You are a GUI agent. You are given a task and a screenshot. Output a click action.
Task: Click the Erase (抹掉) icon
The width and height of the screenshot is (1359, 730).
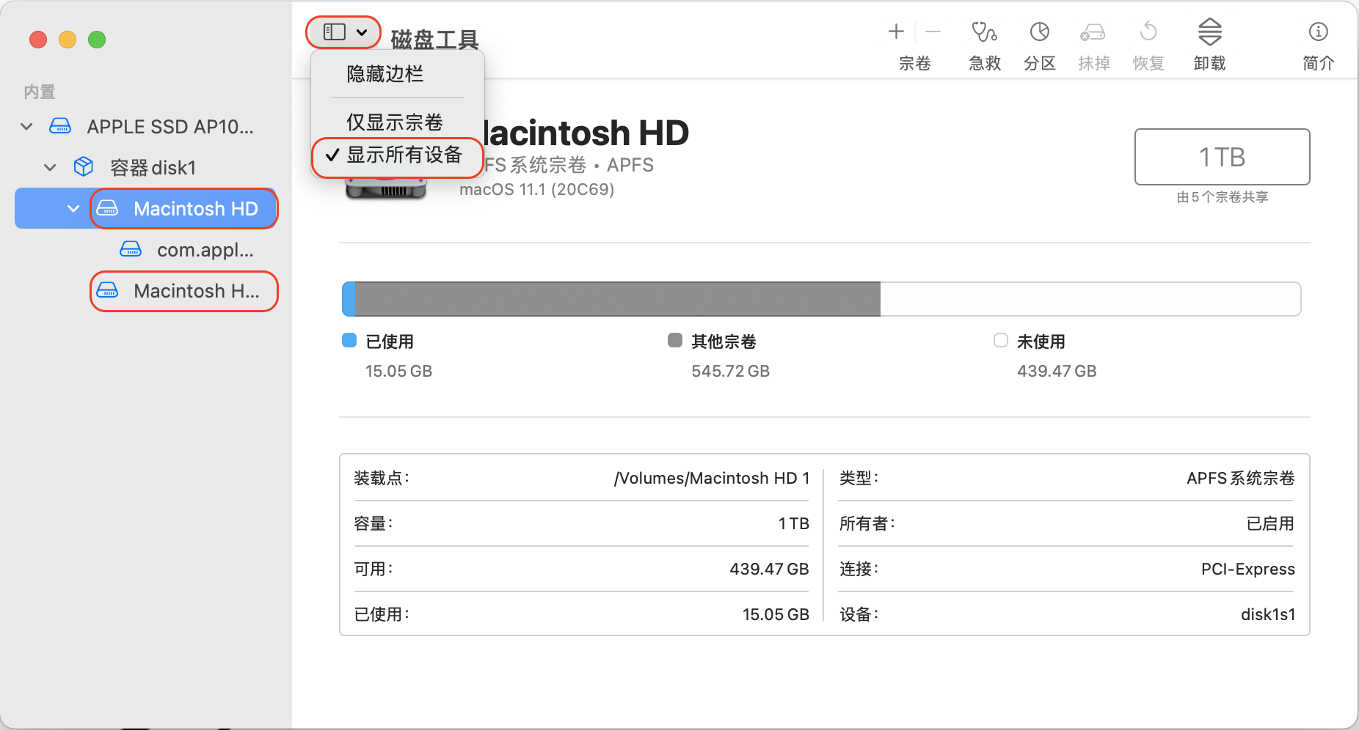[x=1093, y=33]
